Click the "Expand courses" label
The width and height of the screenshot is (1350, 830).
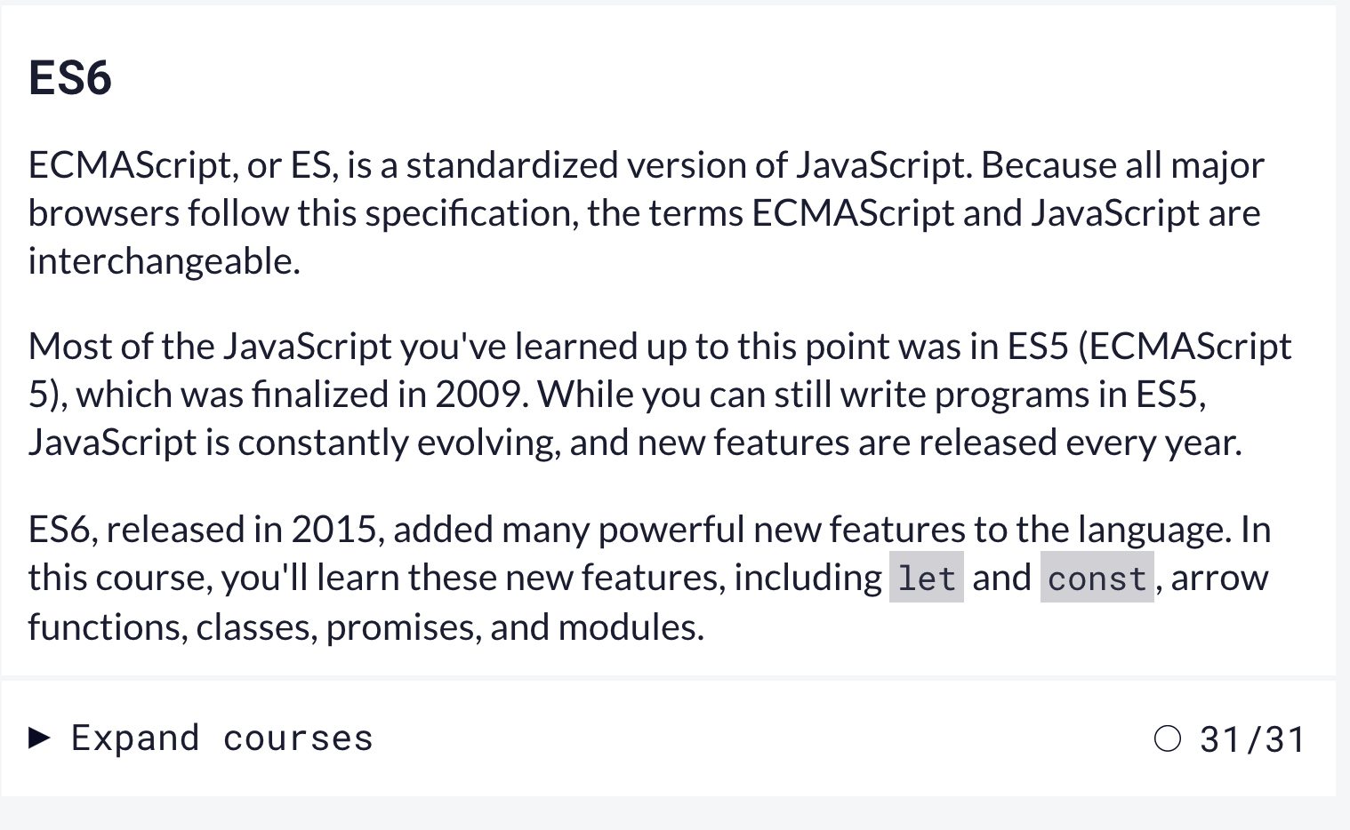pos(221,738)
